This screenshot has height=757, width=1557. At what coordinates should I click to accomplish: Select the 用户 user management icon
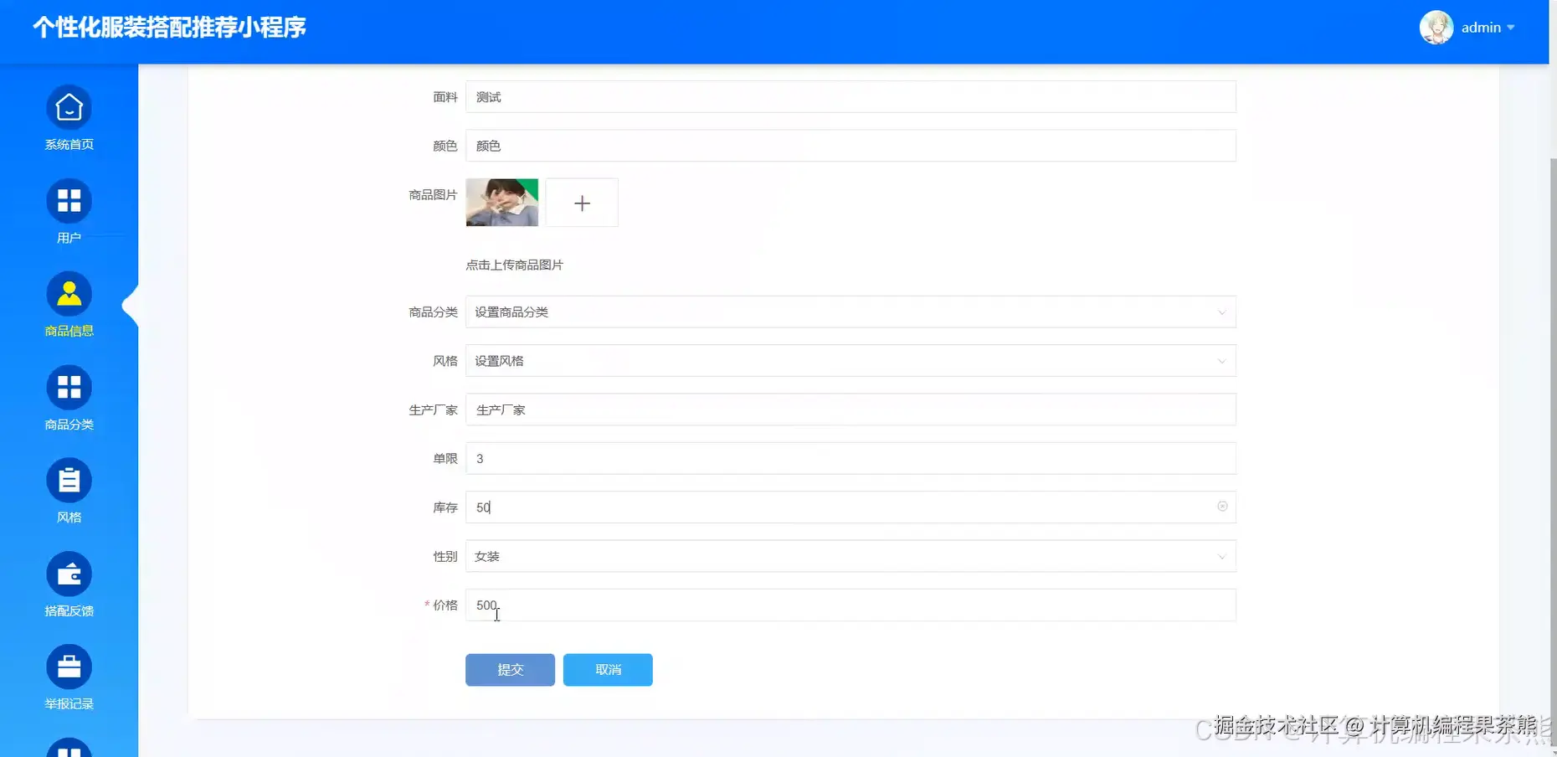coord(69,201)
